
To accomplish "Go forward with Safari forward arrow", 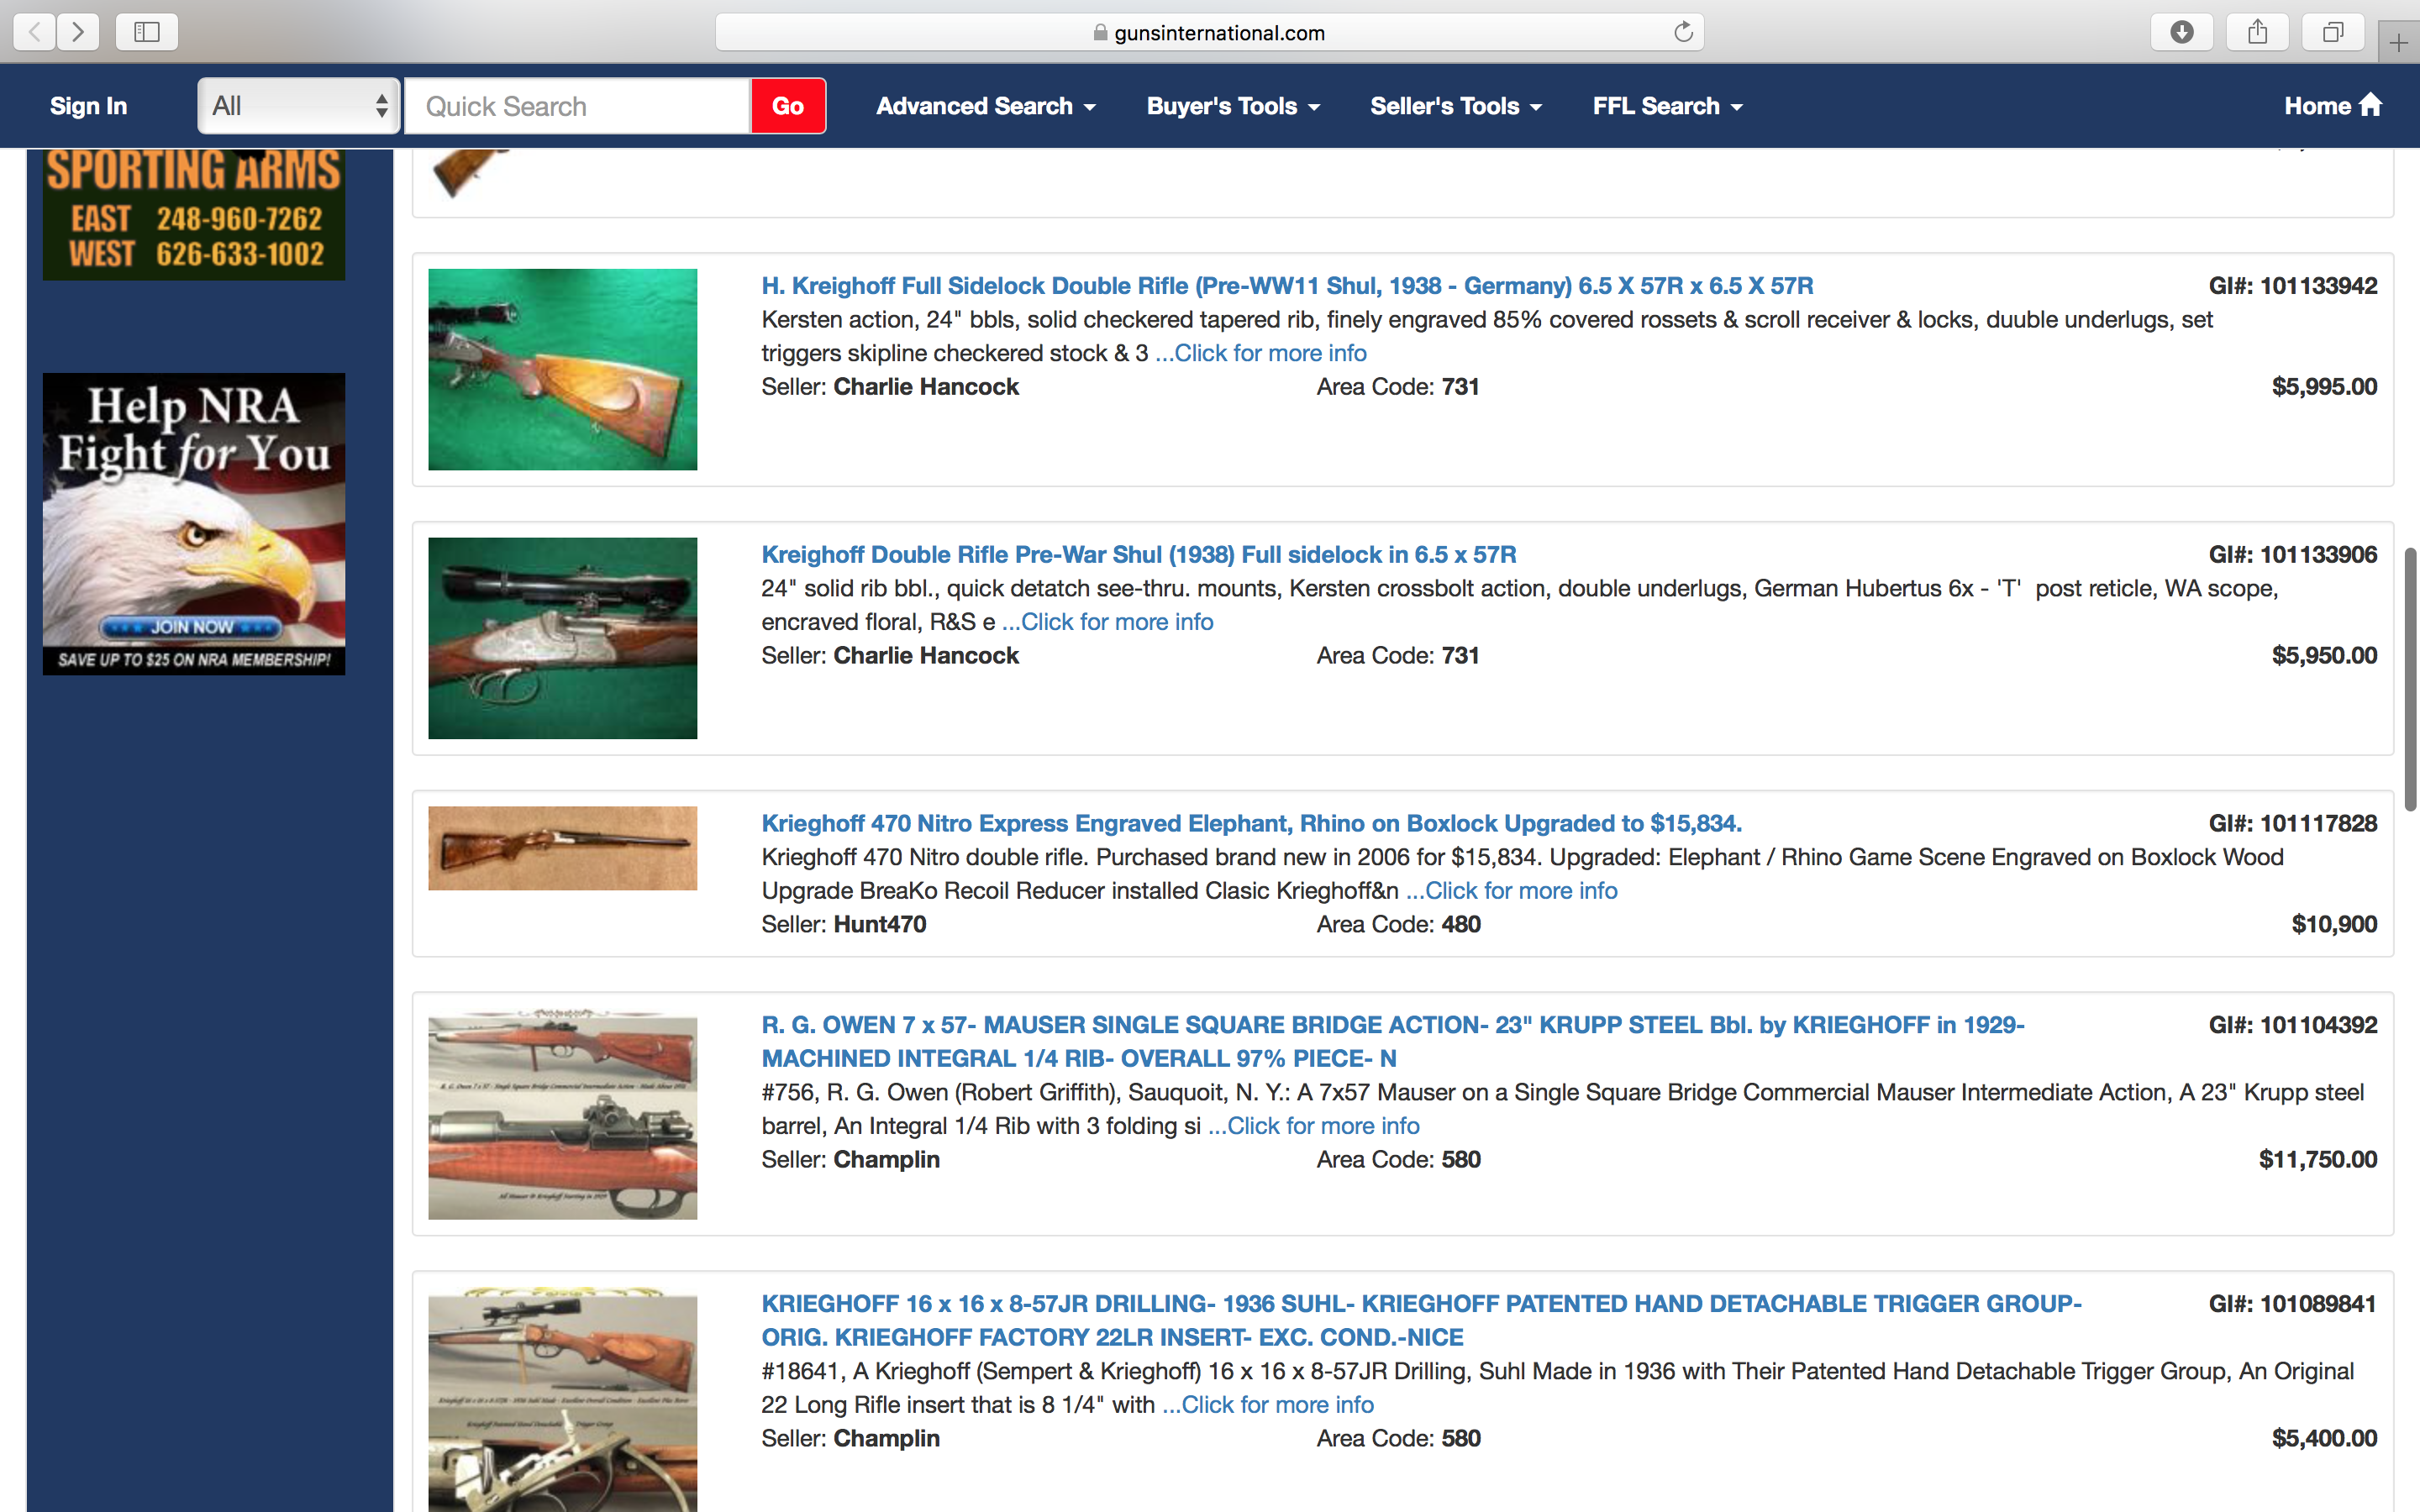I will (78, 32).
